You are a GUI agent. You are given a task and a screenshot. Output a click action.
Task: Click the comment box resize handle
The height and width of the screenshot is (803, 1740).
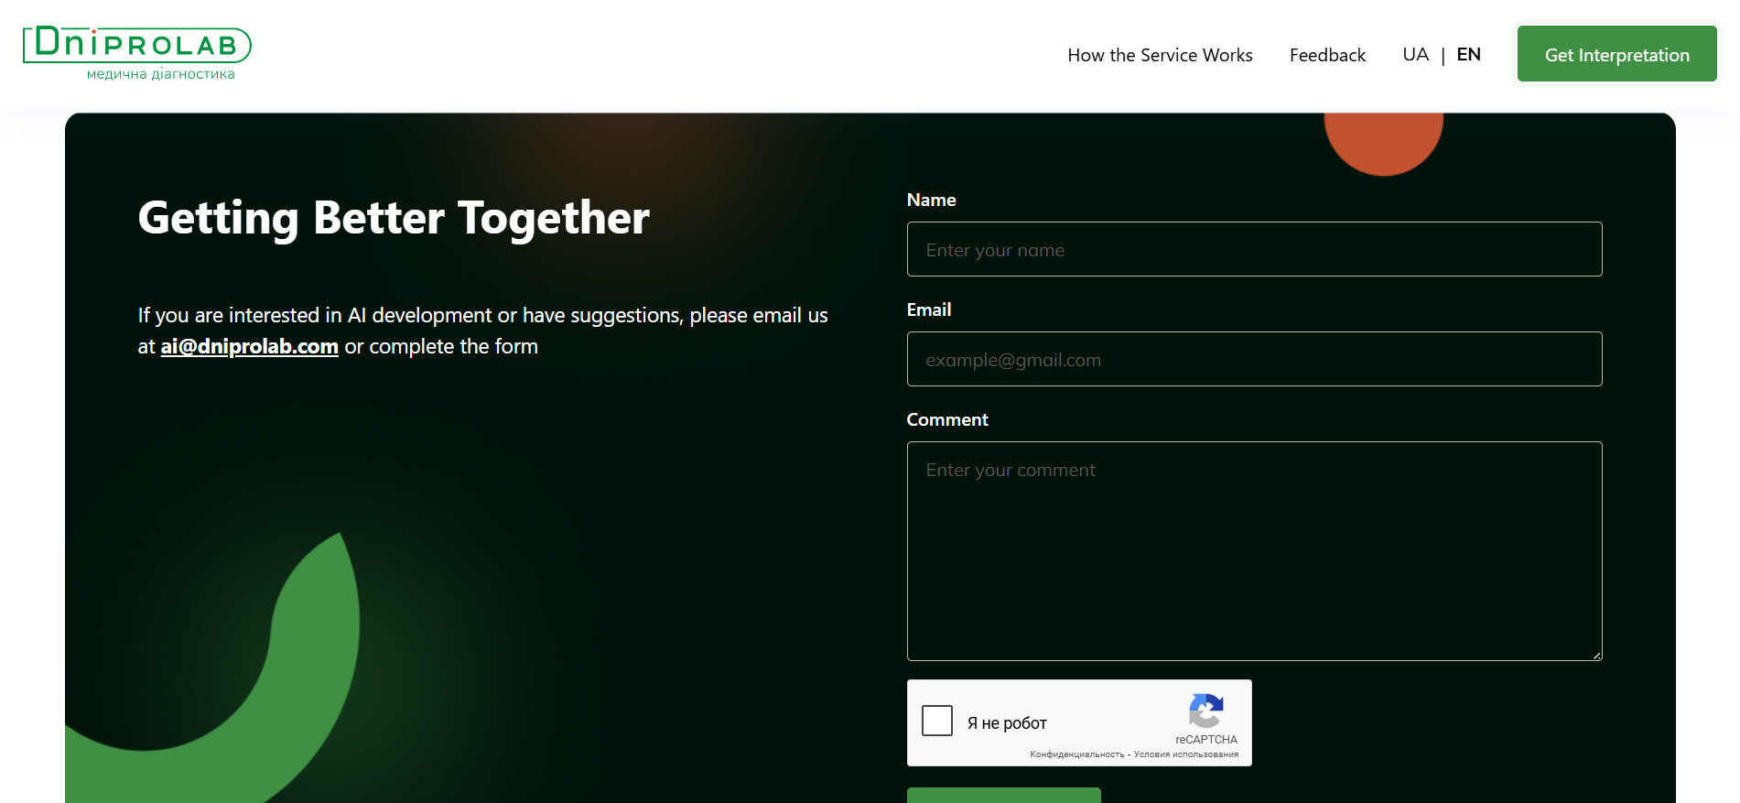tap(1596, 655)
